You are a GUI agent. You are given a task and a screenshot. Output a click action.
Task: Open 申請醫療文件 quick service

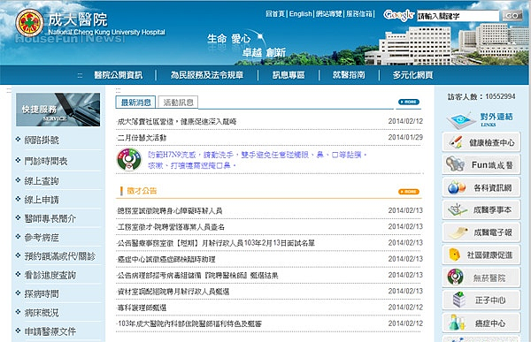[x=50, y=331]
